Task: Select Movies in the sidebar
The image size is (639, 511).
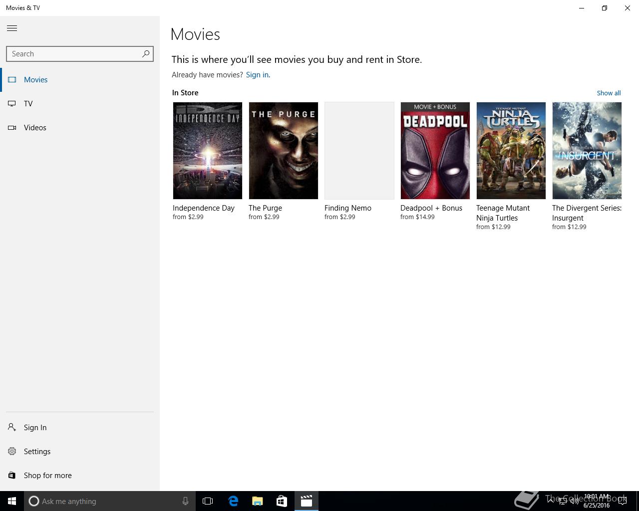Action: (80, 80)
